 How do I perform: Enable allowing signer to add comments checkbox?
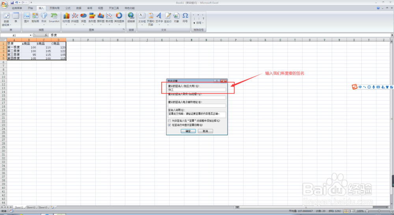coord(169,121)
